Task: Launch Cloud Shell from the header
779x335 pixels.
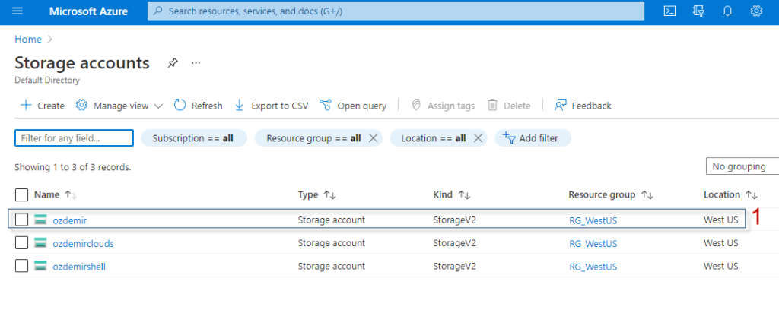Action: (669, 11)
